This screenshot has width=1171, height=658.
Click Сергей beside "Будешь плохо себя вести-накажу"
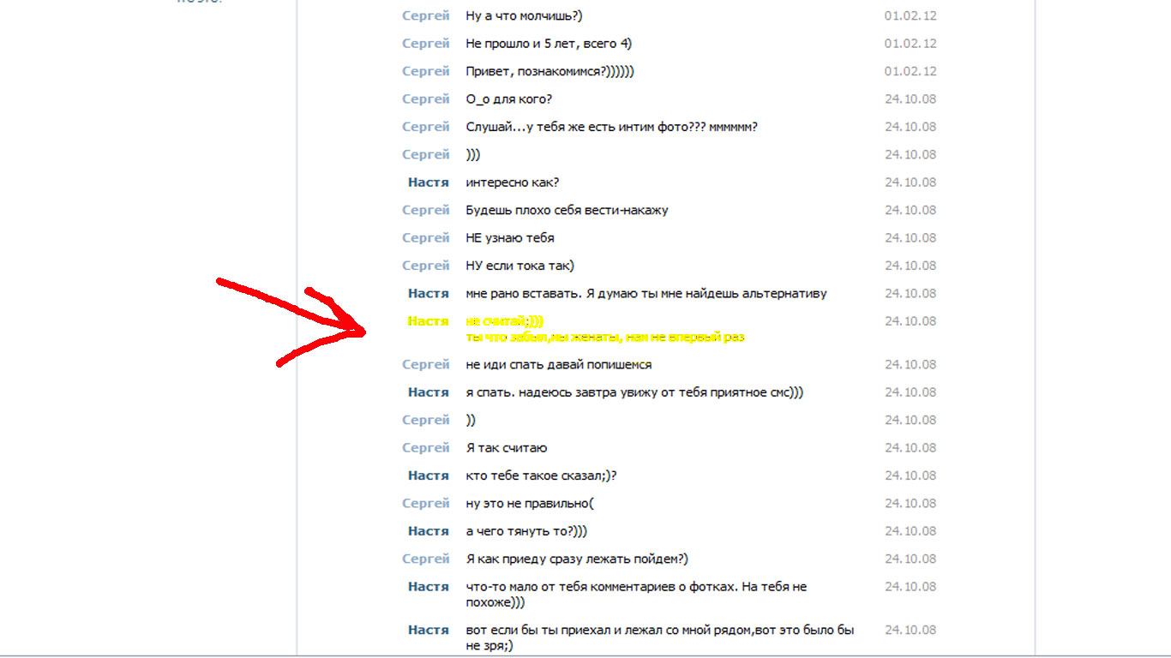[x=426, y=210]
